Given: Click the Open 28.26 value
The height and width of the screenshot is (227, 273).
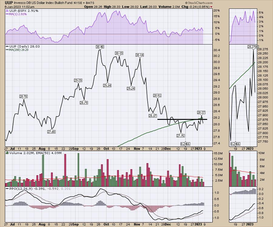Looking at the screenshot, I should pyautogui.click(x=93, y=7).
